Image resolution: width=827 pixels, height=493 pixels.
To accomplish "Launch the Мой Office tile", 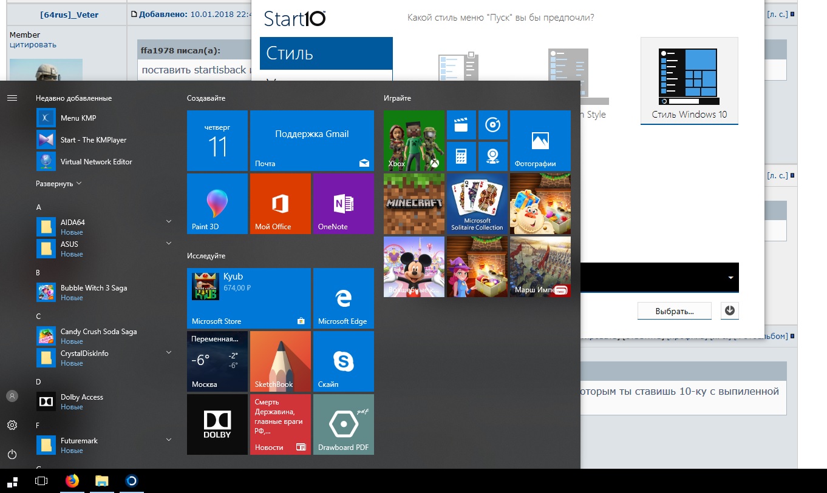I will (281, 204).
